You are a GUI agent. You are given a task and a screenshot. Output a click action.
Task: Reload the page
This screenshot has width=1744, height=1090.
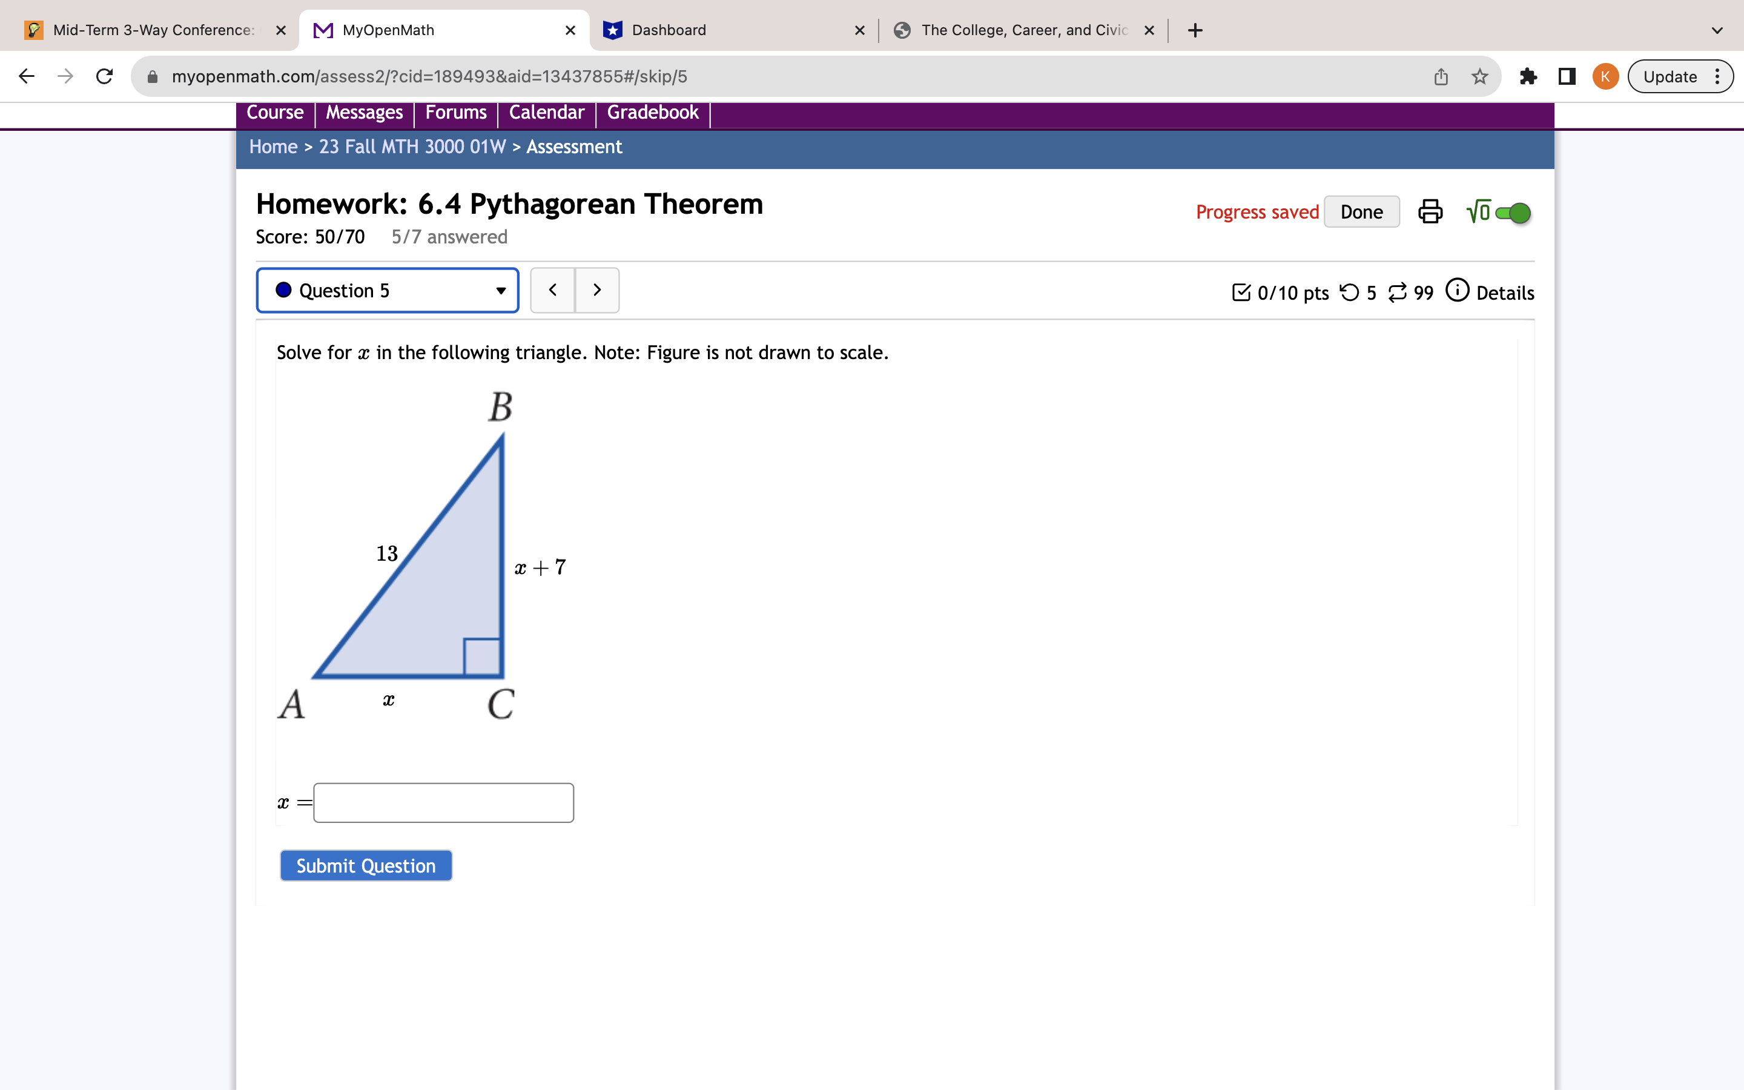105,76
